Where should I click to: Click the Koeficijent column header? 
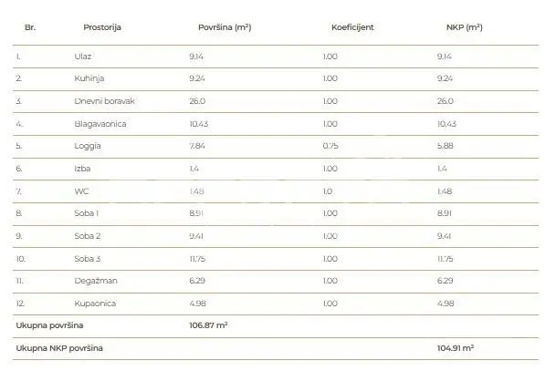[352, 27]
